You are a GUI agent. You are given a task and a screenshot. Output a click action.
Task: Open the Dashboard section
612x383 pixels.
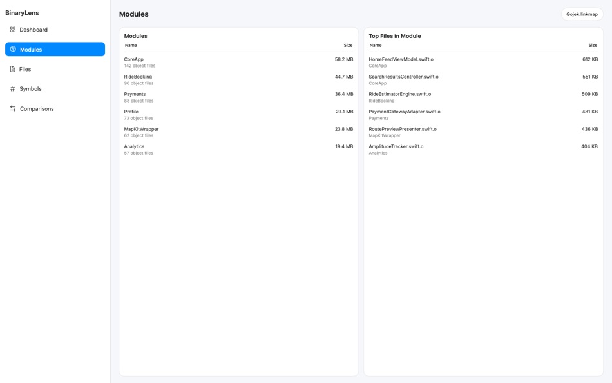click(x=32, y=29)
